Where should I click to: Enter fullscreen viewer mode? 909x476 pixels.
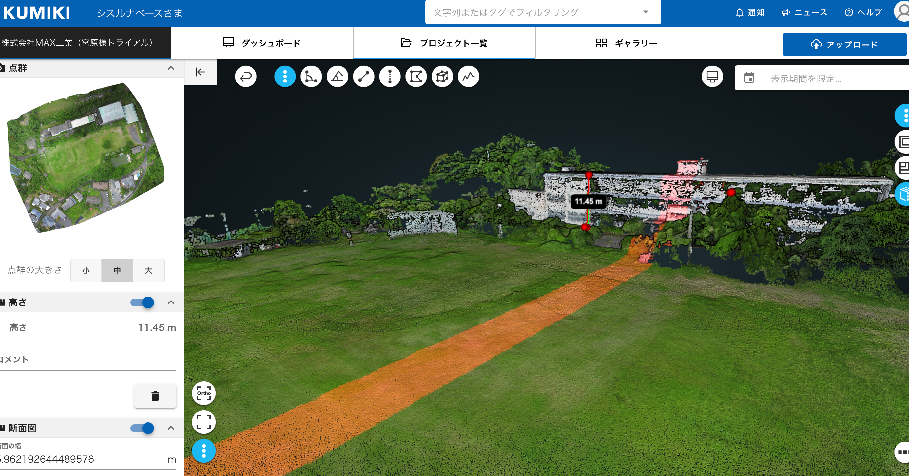[x=203, y=422]
